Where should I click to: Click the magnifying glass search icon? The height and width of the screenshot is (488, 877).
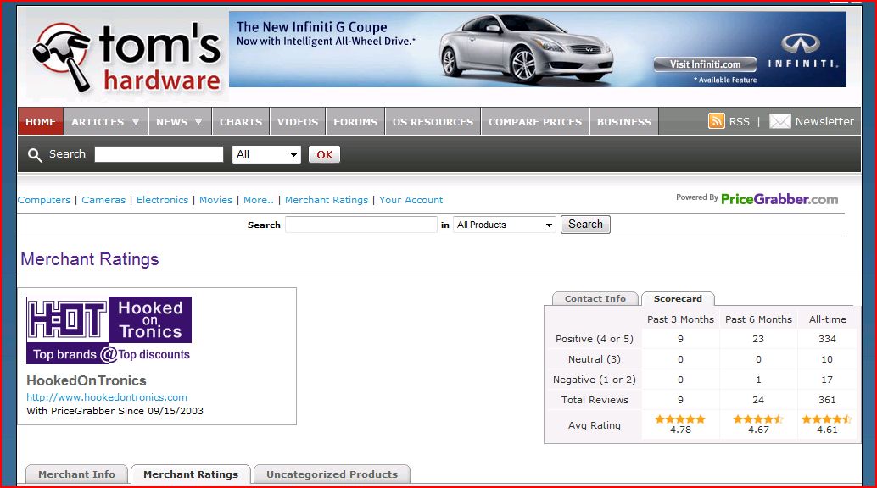(x=35, y=155)
